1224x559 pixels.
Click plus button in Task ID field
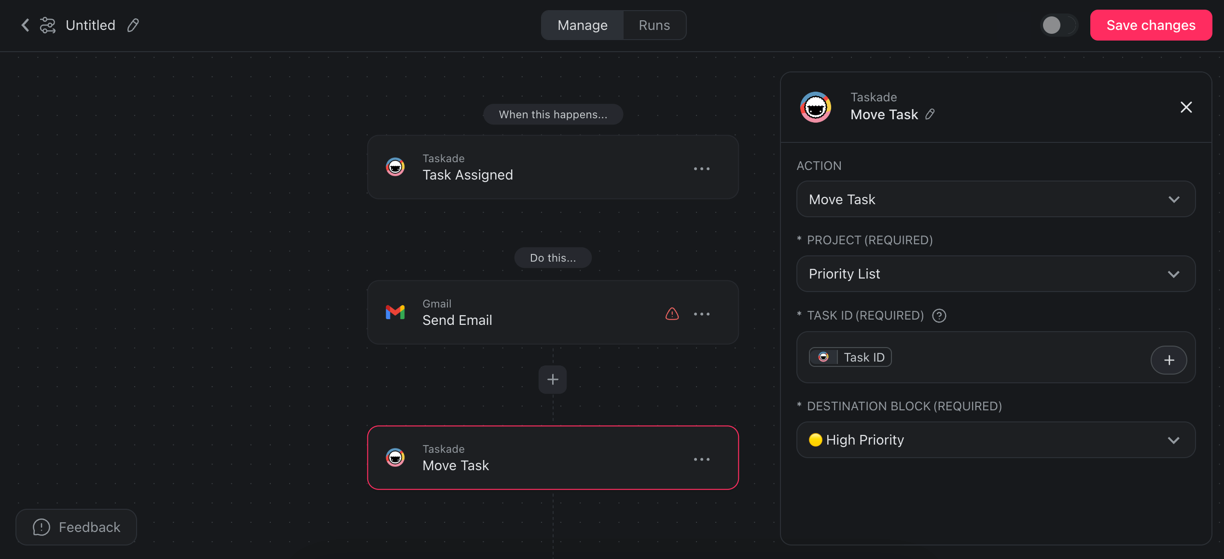1168,360
